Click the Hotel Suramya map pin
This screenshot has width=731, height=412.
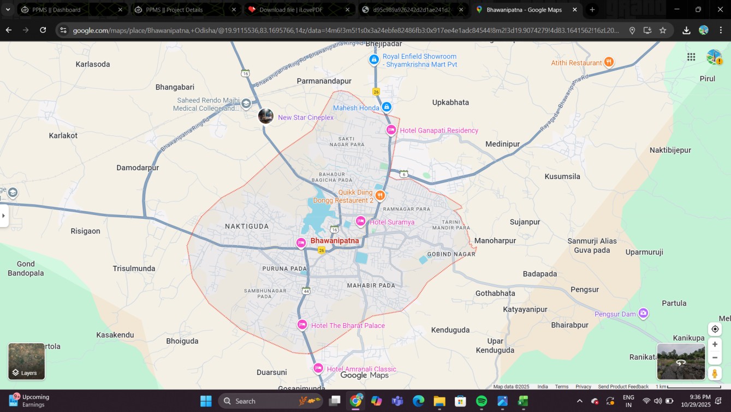coord(360,222)
